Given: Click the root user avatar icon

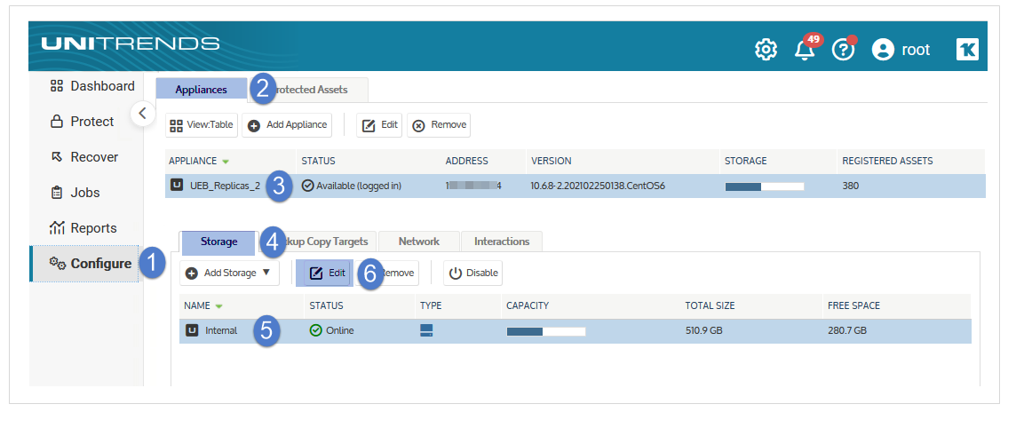Looking at the screenshot, I should tap(882, 50).
